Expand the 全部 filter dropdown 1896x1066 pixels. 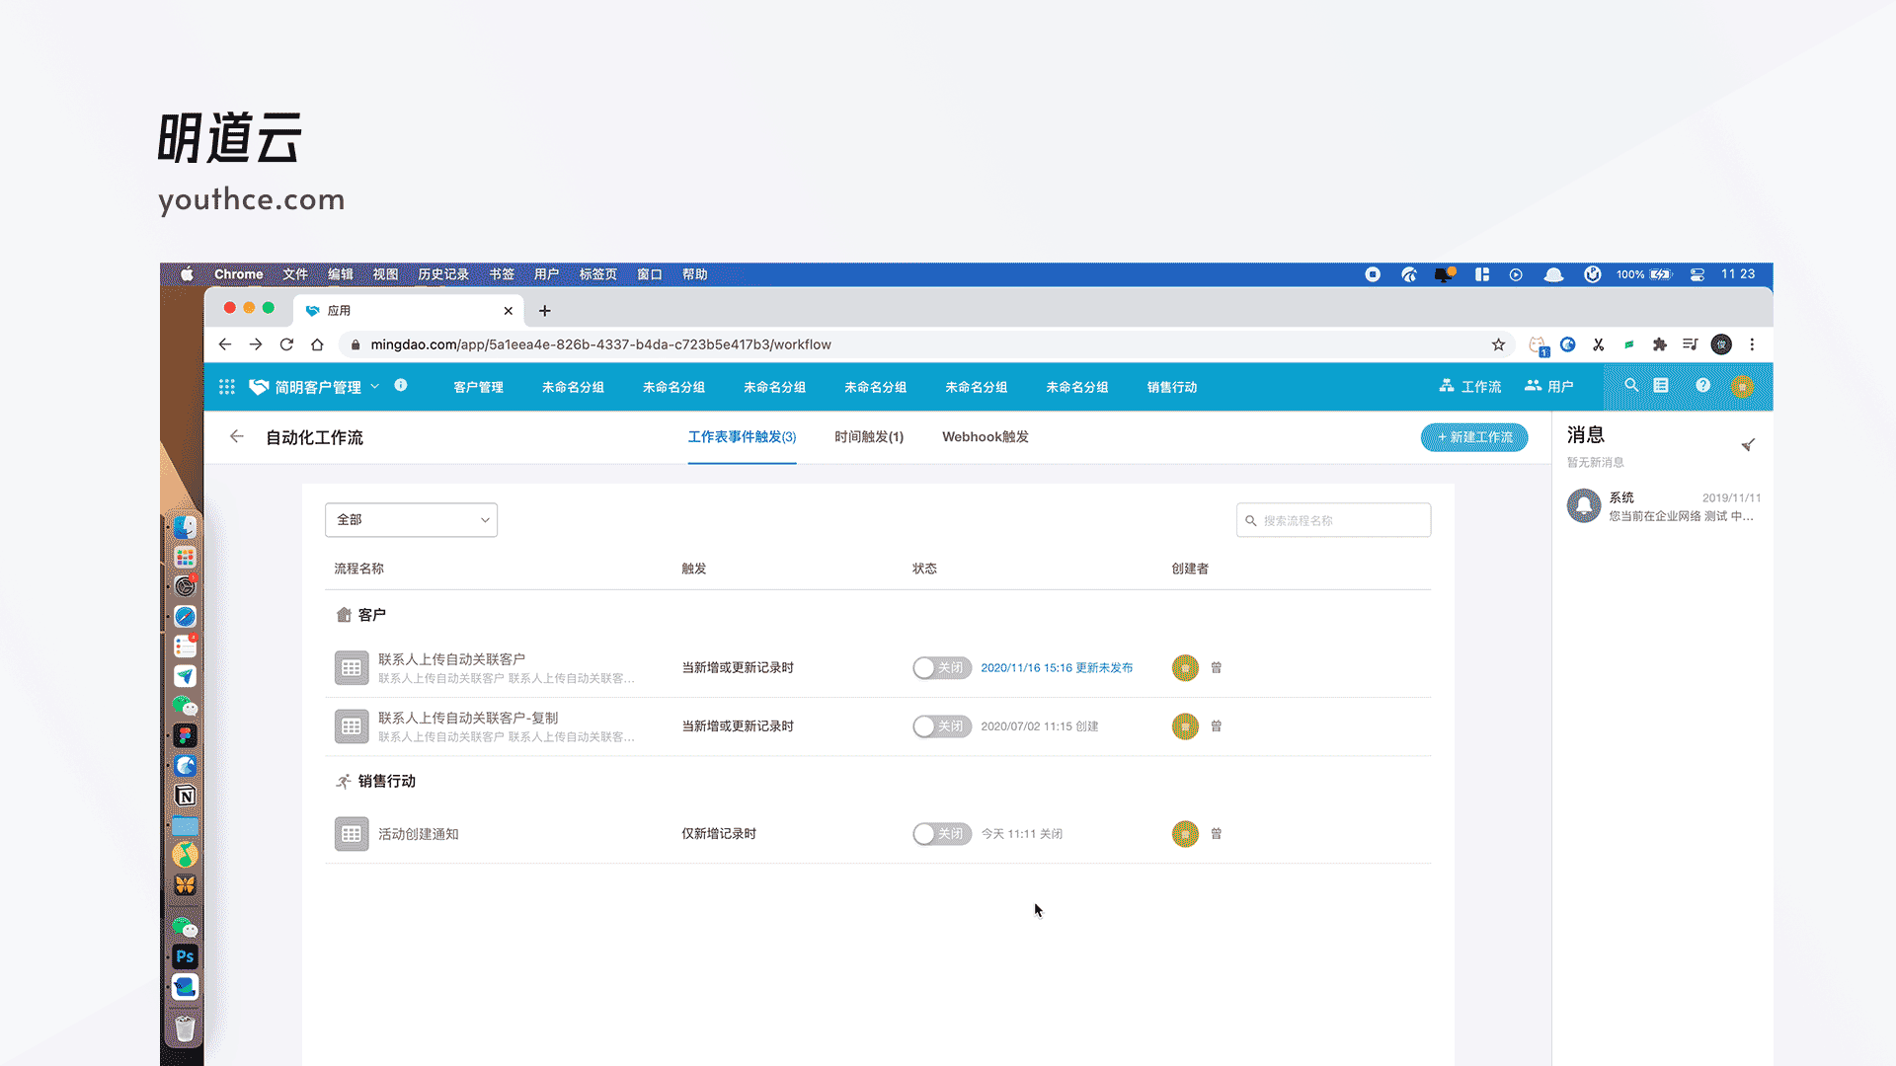click(411, 520)
